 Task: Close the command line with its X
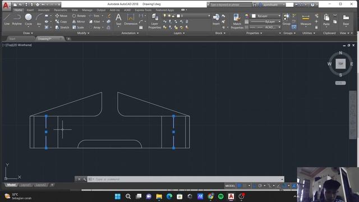tap(79, 179)
